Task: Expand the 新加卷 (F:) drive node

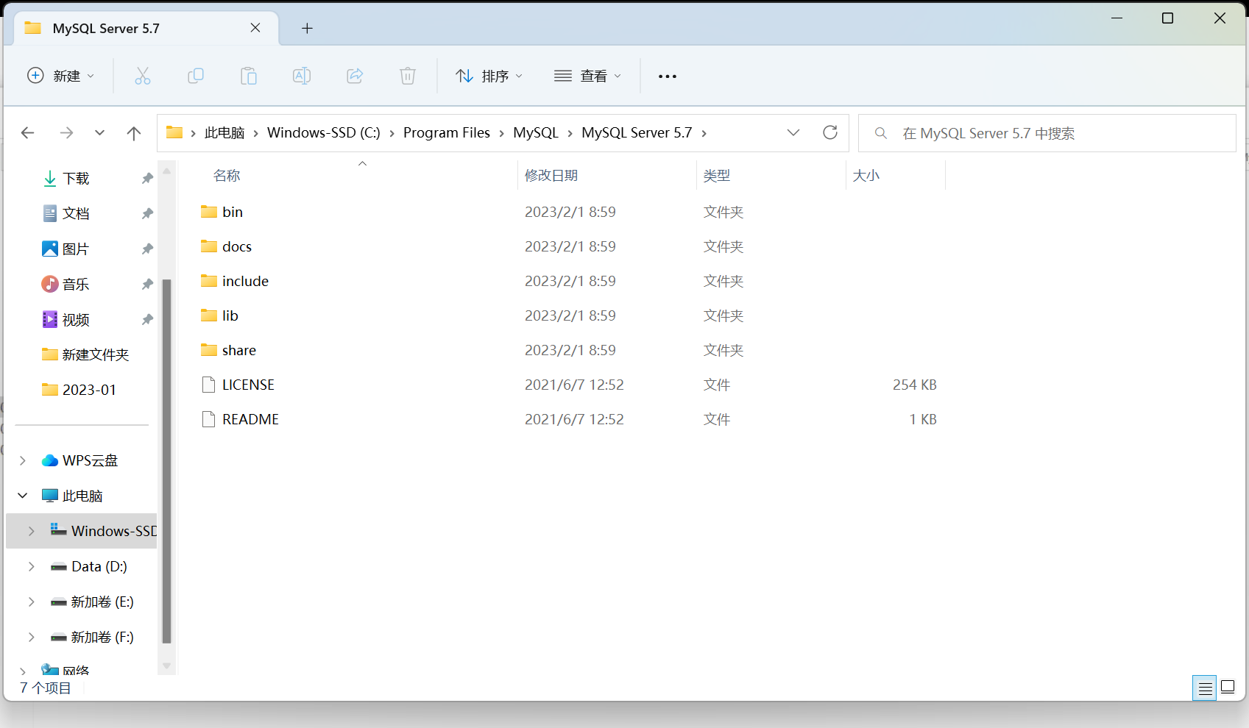Action: coord(32,637)
